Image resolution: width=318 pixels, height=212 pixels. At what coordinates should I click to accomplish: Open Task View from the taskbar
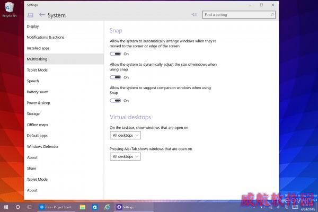[x=30, y=207]
